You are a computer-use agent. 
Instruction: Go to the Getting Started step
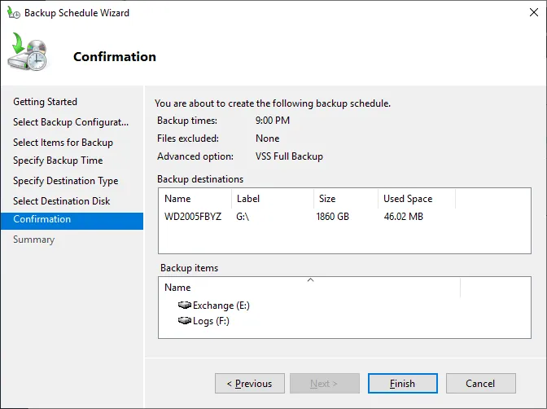click(x=45, y=102)
